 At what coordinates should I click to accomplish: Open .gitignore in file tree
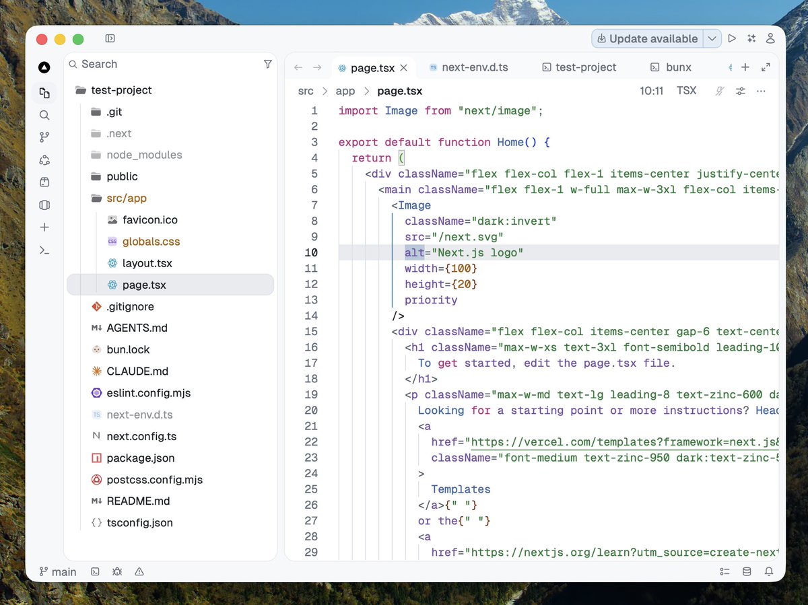click(170, 306)
